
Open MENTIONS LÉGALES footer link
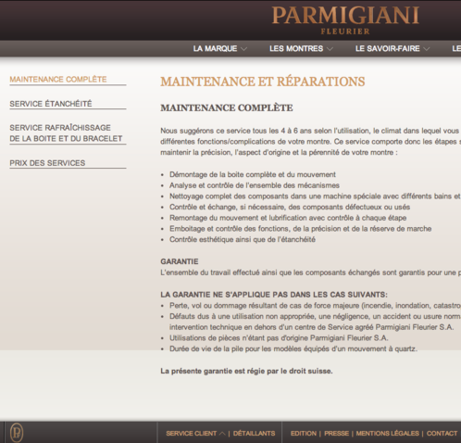388,434
